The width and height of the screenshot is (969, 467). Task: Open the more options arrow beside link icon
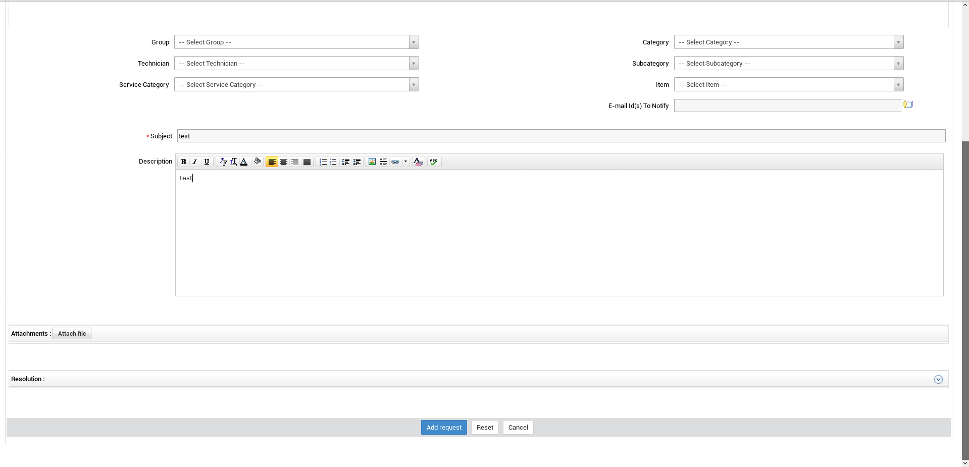405,162
